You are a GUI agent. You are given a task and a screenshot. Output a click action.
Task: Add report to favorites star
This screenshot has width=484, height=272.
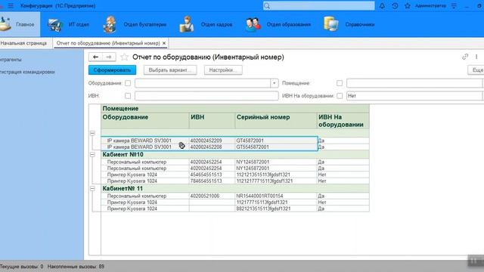tap(124, 57)
